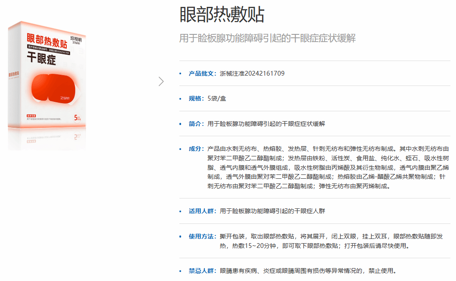
Task: Click the next-image chevron arrow beside product photo
Action: coord(161,81)
